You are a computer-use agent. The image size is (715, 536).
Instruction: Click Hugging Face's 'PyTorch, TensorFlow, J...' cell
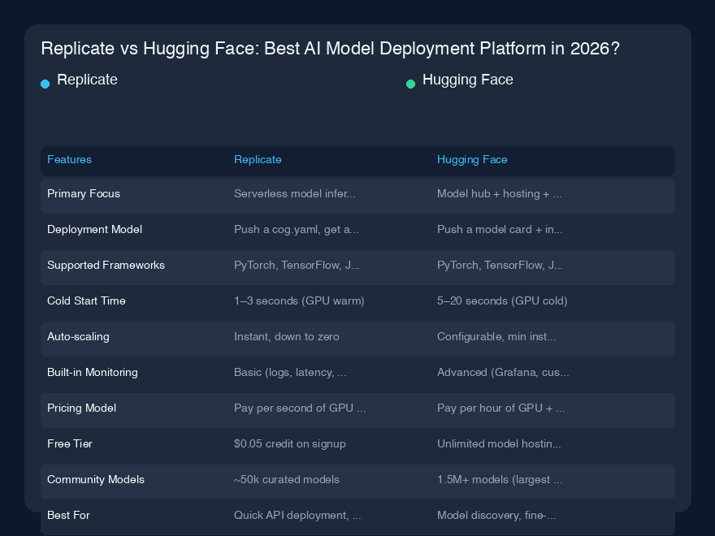[x=500, y=266]
